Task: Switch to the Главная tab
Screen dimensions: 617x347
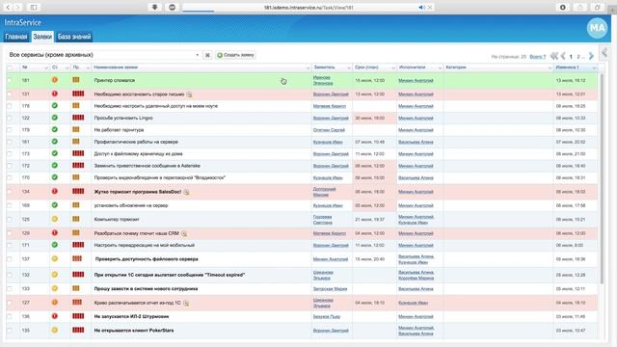Action: (x=16, y=37)
